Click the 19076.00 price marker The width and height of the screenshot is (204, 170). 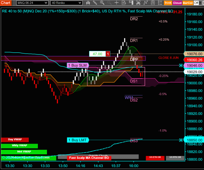coord(194,54)
